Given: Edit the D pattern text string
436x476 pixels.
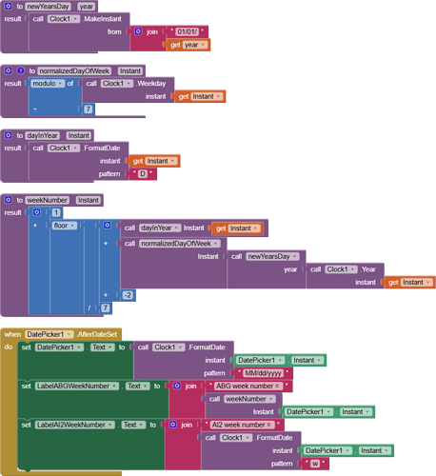Looking at the screenshot, I should [143, 174].
